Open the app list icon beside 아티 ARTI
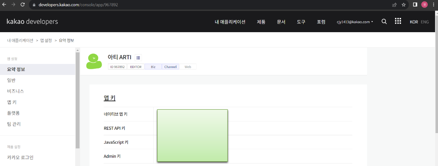The width and height of the screenshot is (438, 166). [138, 58]
